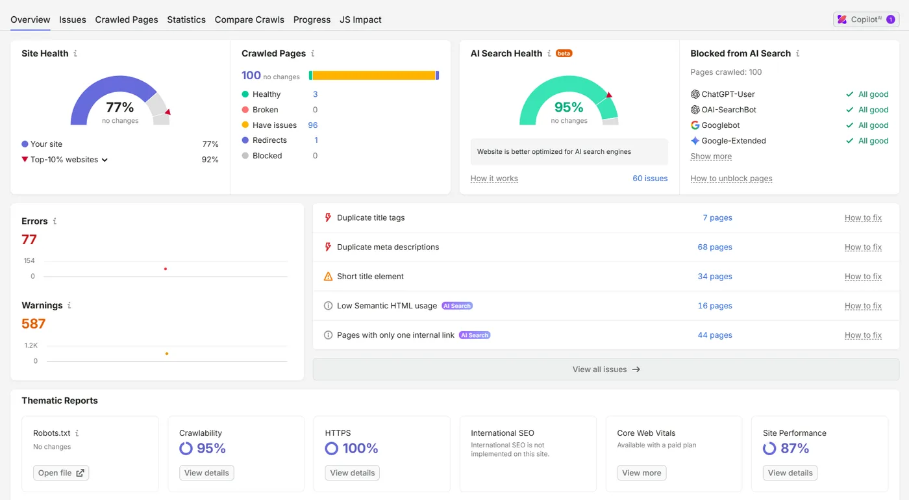The image size is (909, 500).
Task: Click Open file for Robots.txt
Action: (x=61, y=473)
